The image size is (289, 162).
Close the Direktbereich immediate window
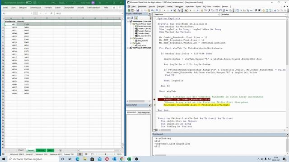pyautogui.click(x=287, y=135)
